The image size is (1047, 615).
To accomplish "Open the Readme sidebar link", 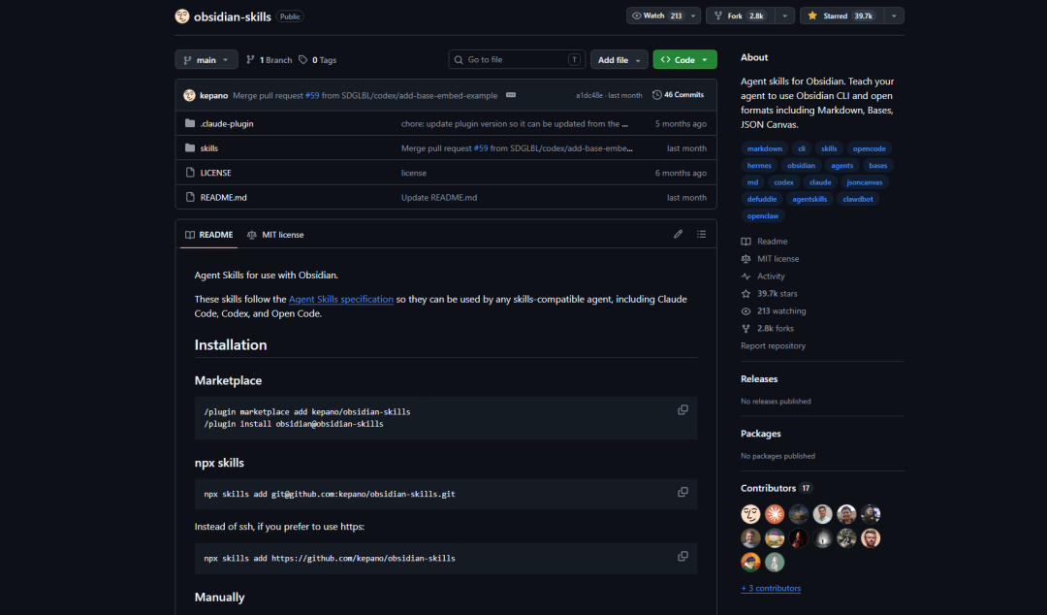I will coord(764,242).
